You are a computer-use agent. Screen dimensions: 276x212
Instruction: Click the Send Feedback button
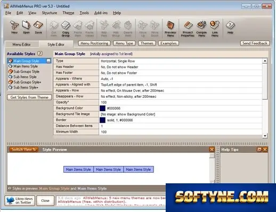(x=255, y=43)
